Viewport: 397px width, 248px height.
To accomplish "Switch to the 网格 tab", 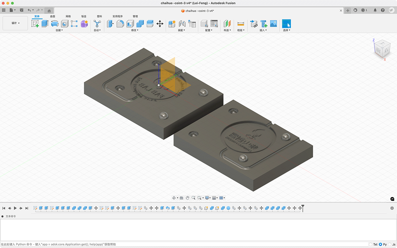I will click(68, 16).
